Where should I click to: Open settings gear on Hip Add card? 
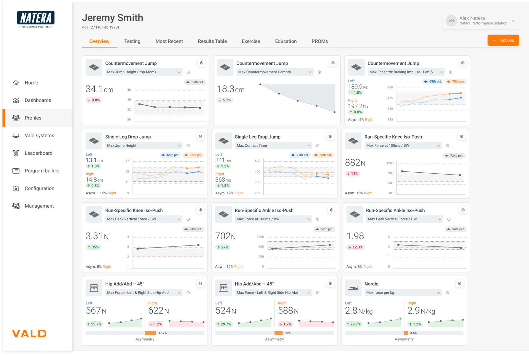[x=200, y=283]
